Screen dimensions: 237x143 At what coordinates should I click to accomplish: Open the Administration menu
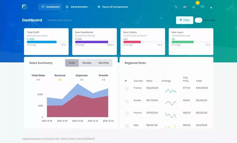tap(78, 7)
